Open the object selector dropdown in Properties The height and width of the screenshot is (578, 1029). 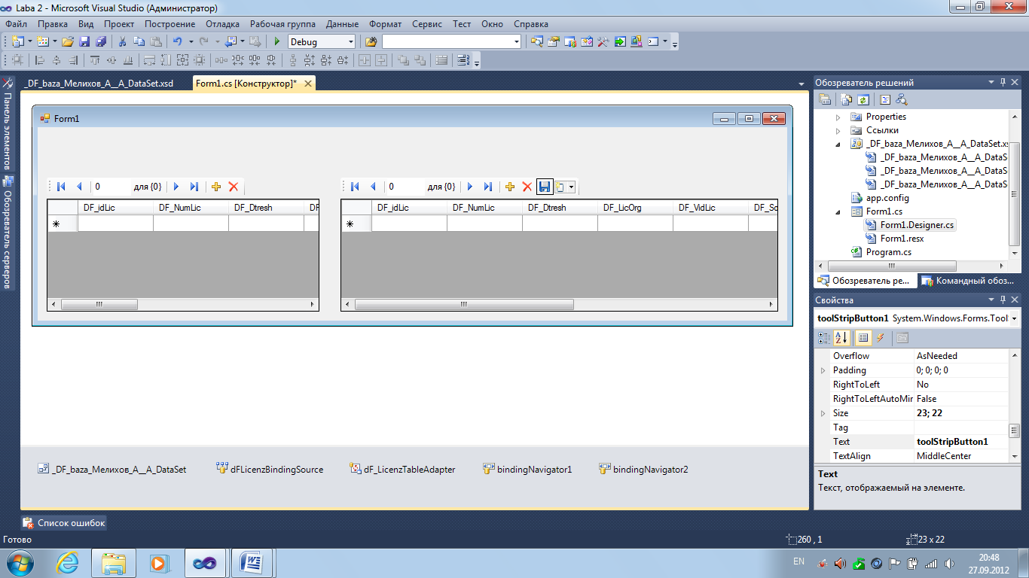point(1015,318)
